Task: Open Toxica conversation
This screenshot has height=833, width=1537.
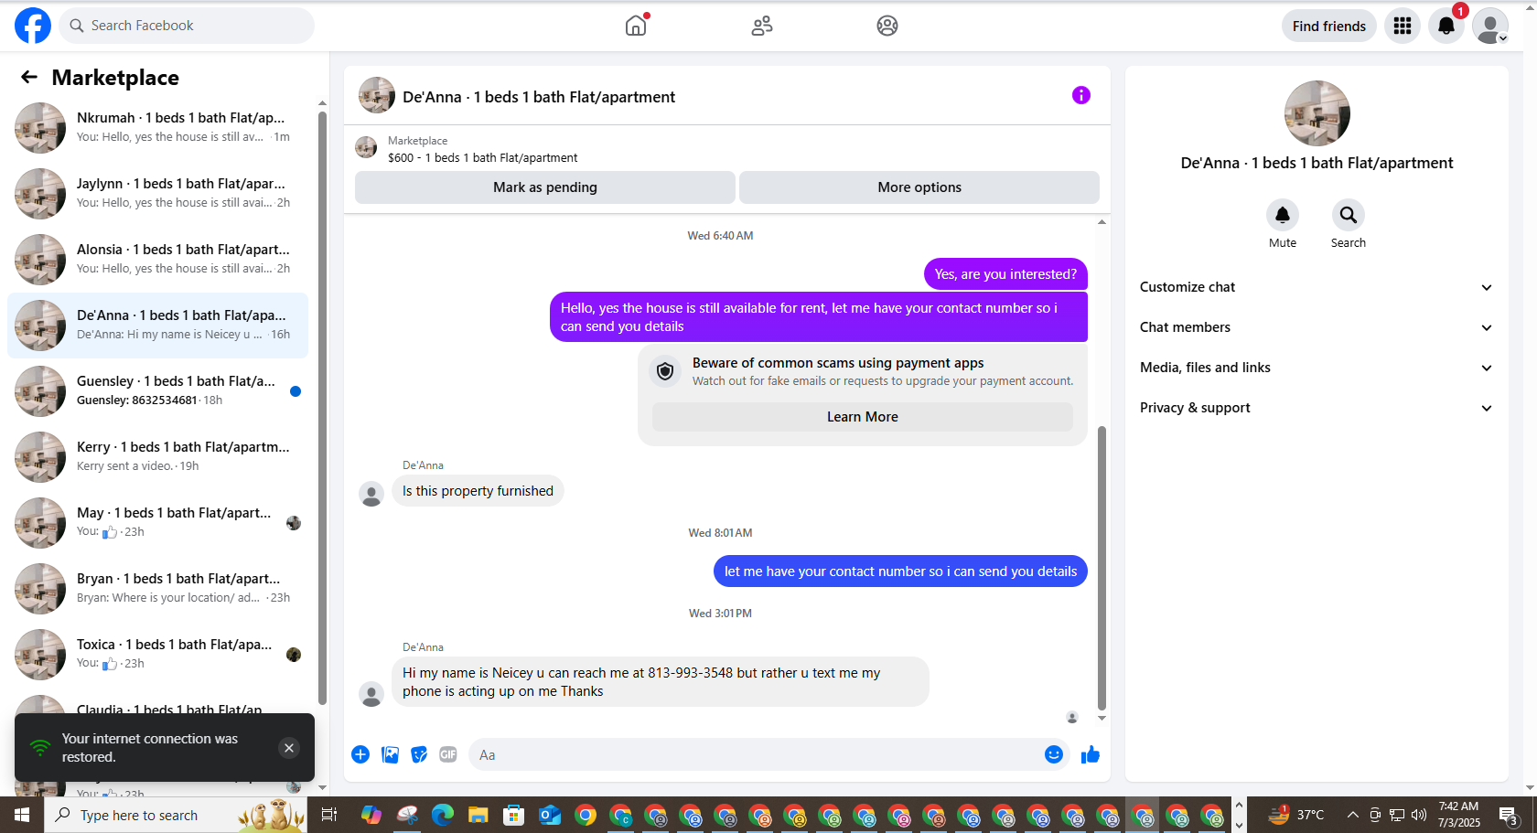Action: (x=158, y=655)
